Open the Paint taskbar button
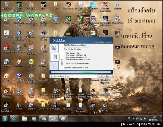163x127 pixels. 64,118
